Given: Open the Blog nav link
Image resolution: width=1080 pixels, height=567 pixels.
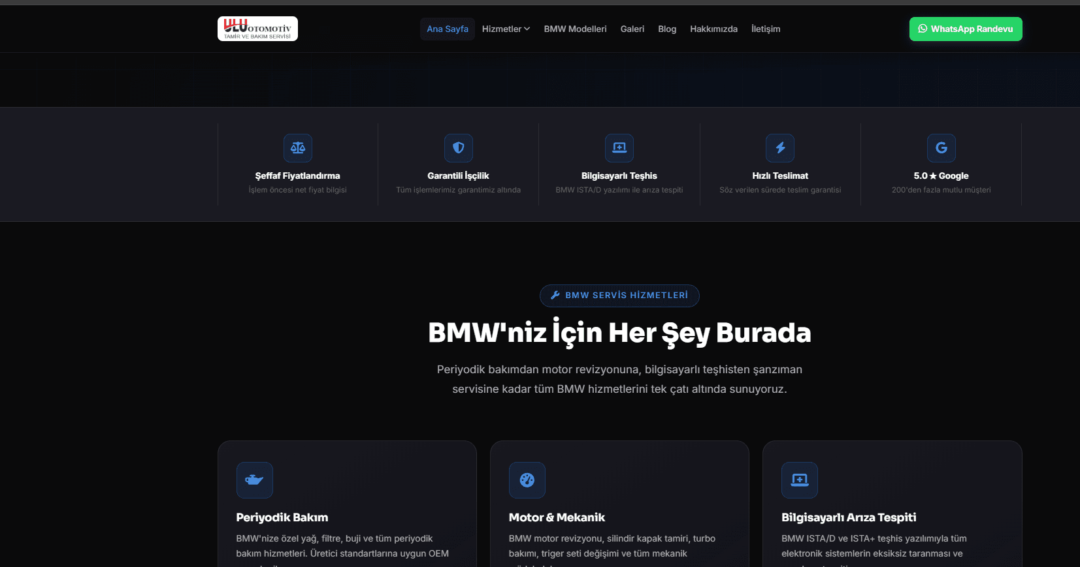Looking at the screenshot, I should pyautogui.click(x=667, y=29).
